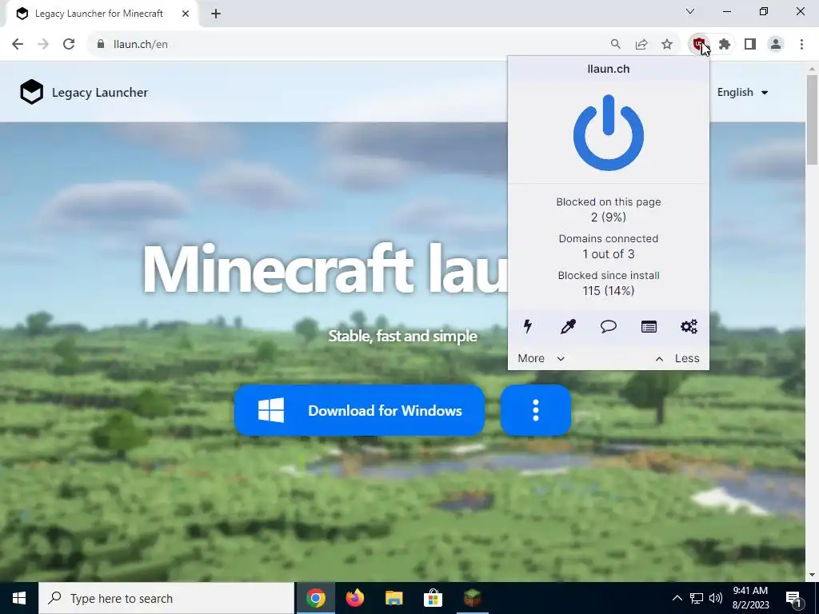Open a new browser tab
The height and width of the screenshot is (614, 819).
coord(216,14)
